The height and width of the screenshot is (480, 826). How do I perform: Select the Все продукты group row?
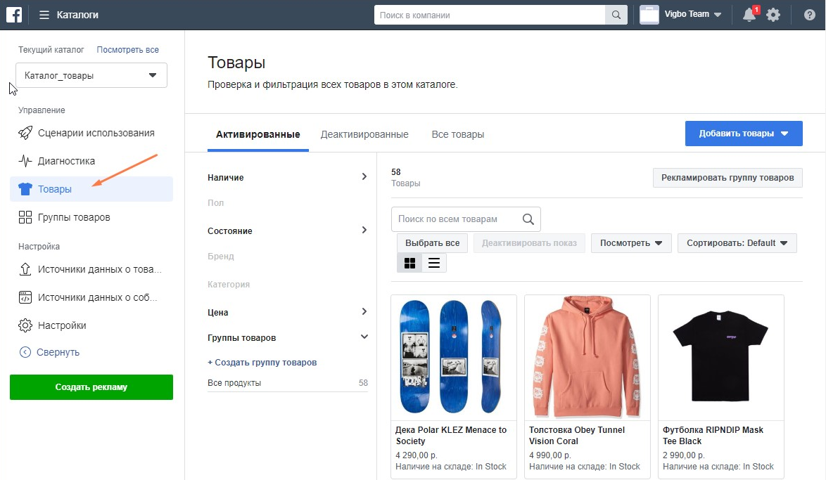(x=288, y=382)
